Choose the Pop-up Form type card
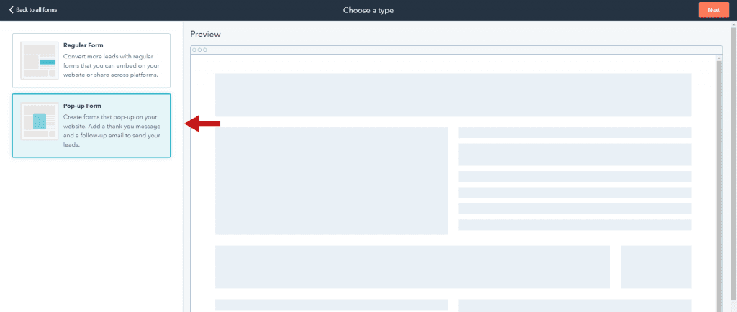 click(91, 125)
